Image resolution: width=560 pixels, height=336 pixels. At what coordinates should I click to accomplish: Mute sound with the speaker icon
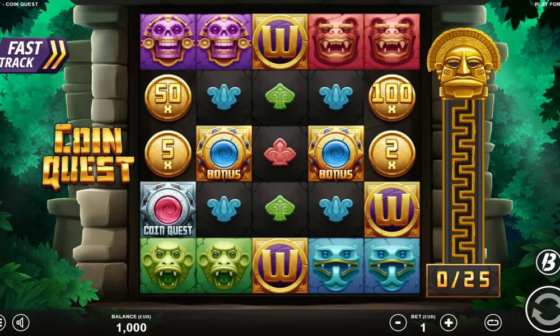21,323
